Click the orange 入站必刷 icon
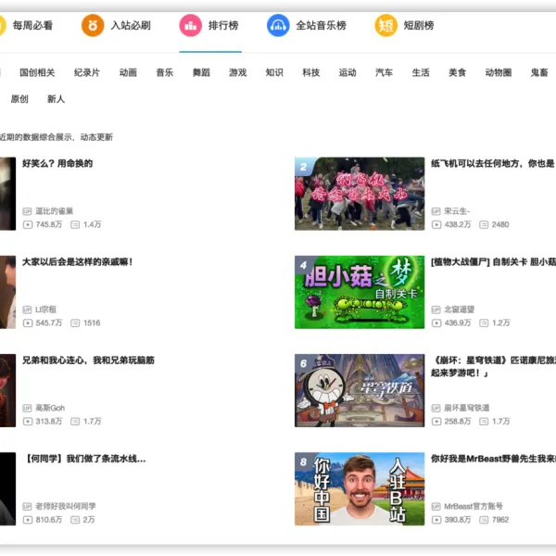The image size is (556, 556). click(x=93, y=26)
